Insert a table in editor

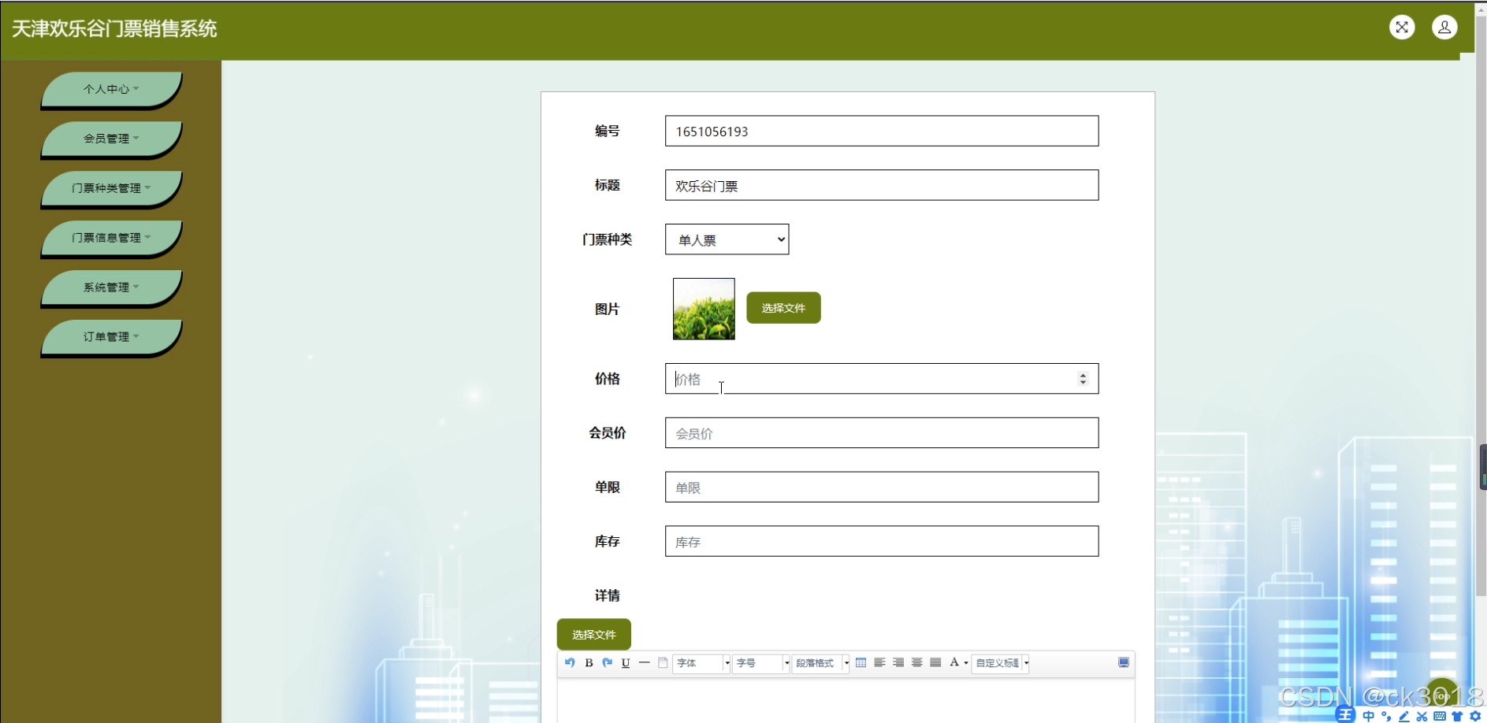[861, 662]
